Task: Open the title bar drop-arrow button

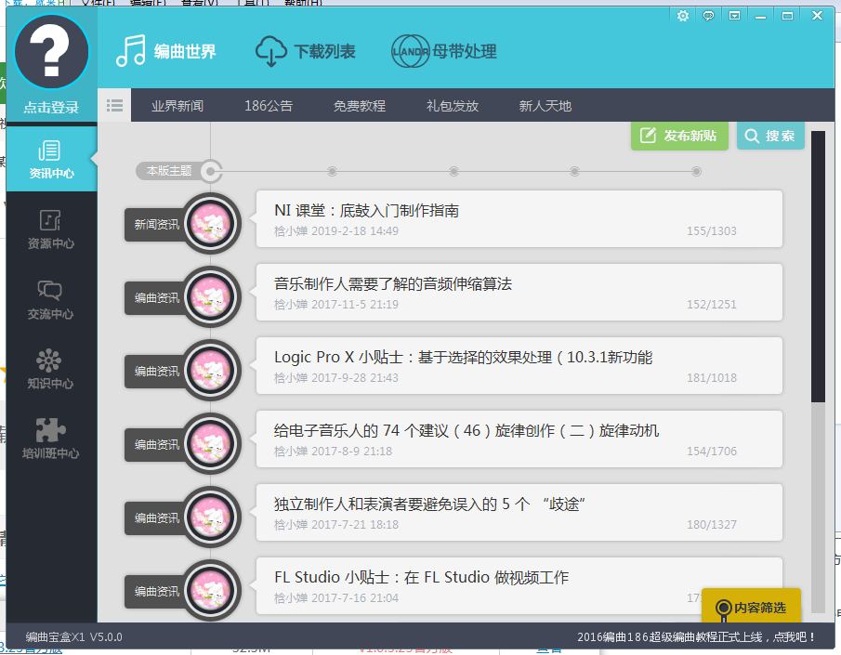Action: pos(735,16)
